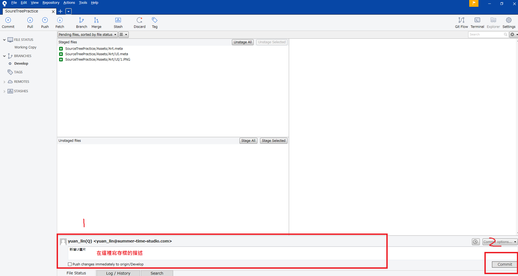518x276 pixels.
Task: Select staged file Assets/Art/UI.meta
Action: 97,54
